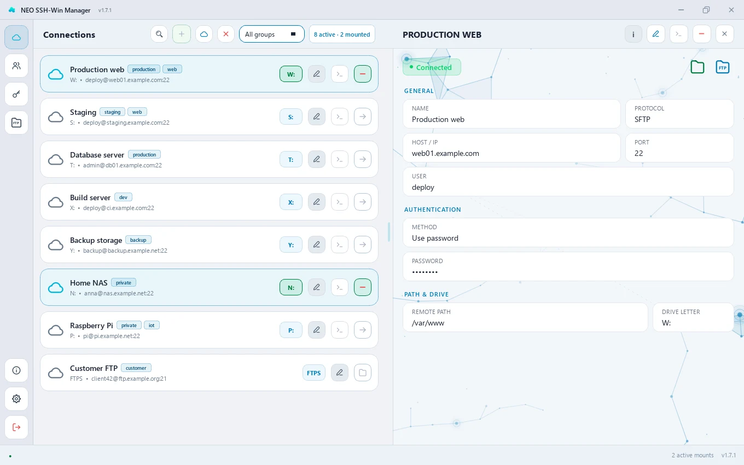Viewport: 744px width, 465px height.
Task: Unmount Home NAS with red minus button
Action: pos(363,287)
